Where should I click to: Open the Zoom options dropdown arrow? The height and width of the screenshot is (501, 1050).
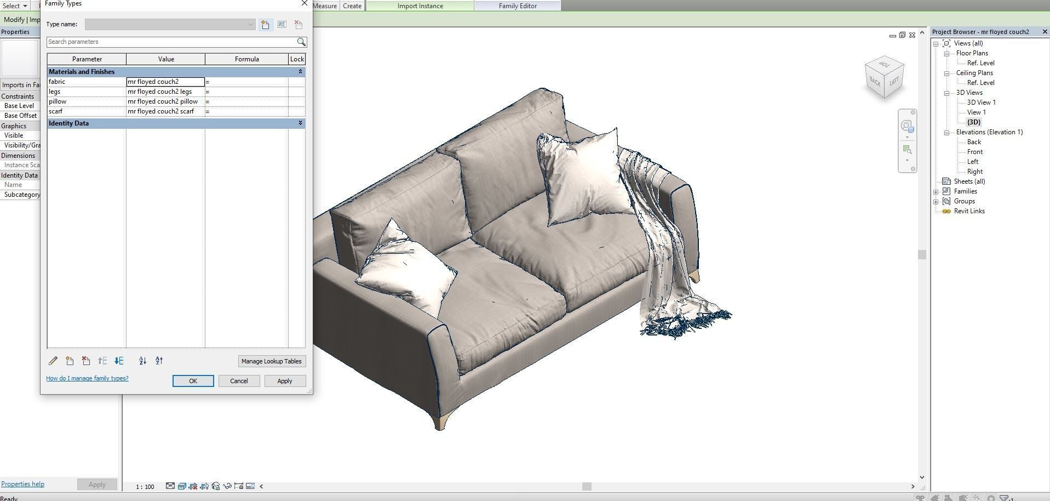coord(907,160)
